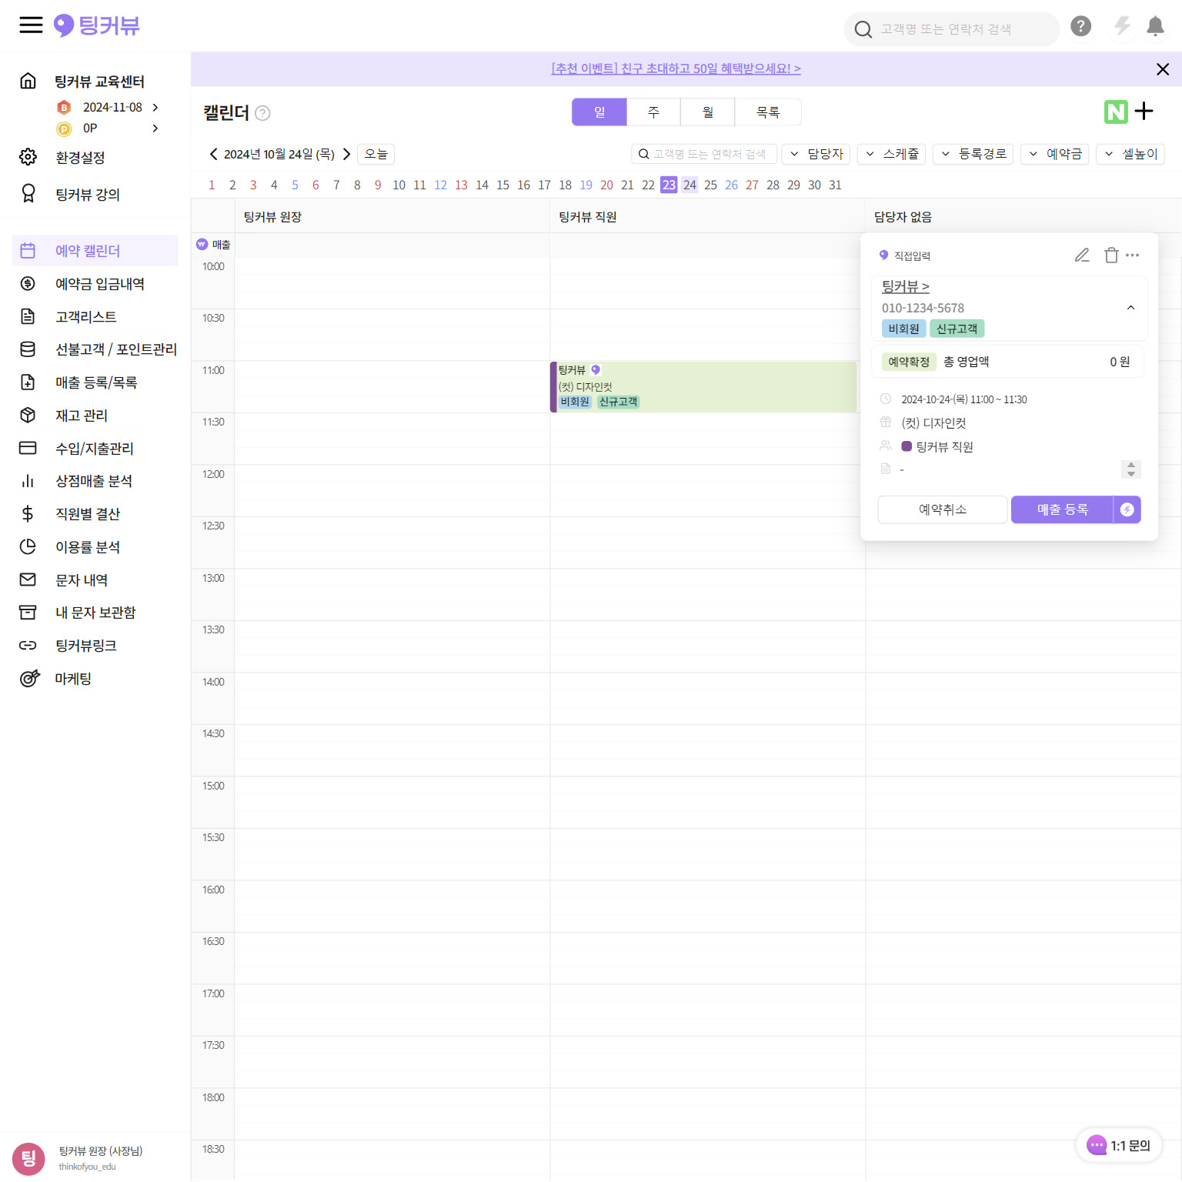Switch to 목록 list view tab
The height and width of the screenshot is (1182, 1182).
point(768,112)
